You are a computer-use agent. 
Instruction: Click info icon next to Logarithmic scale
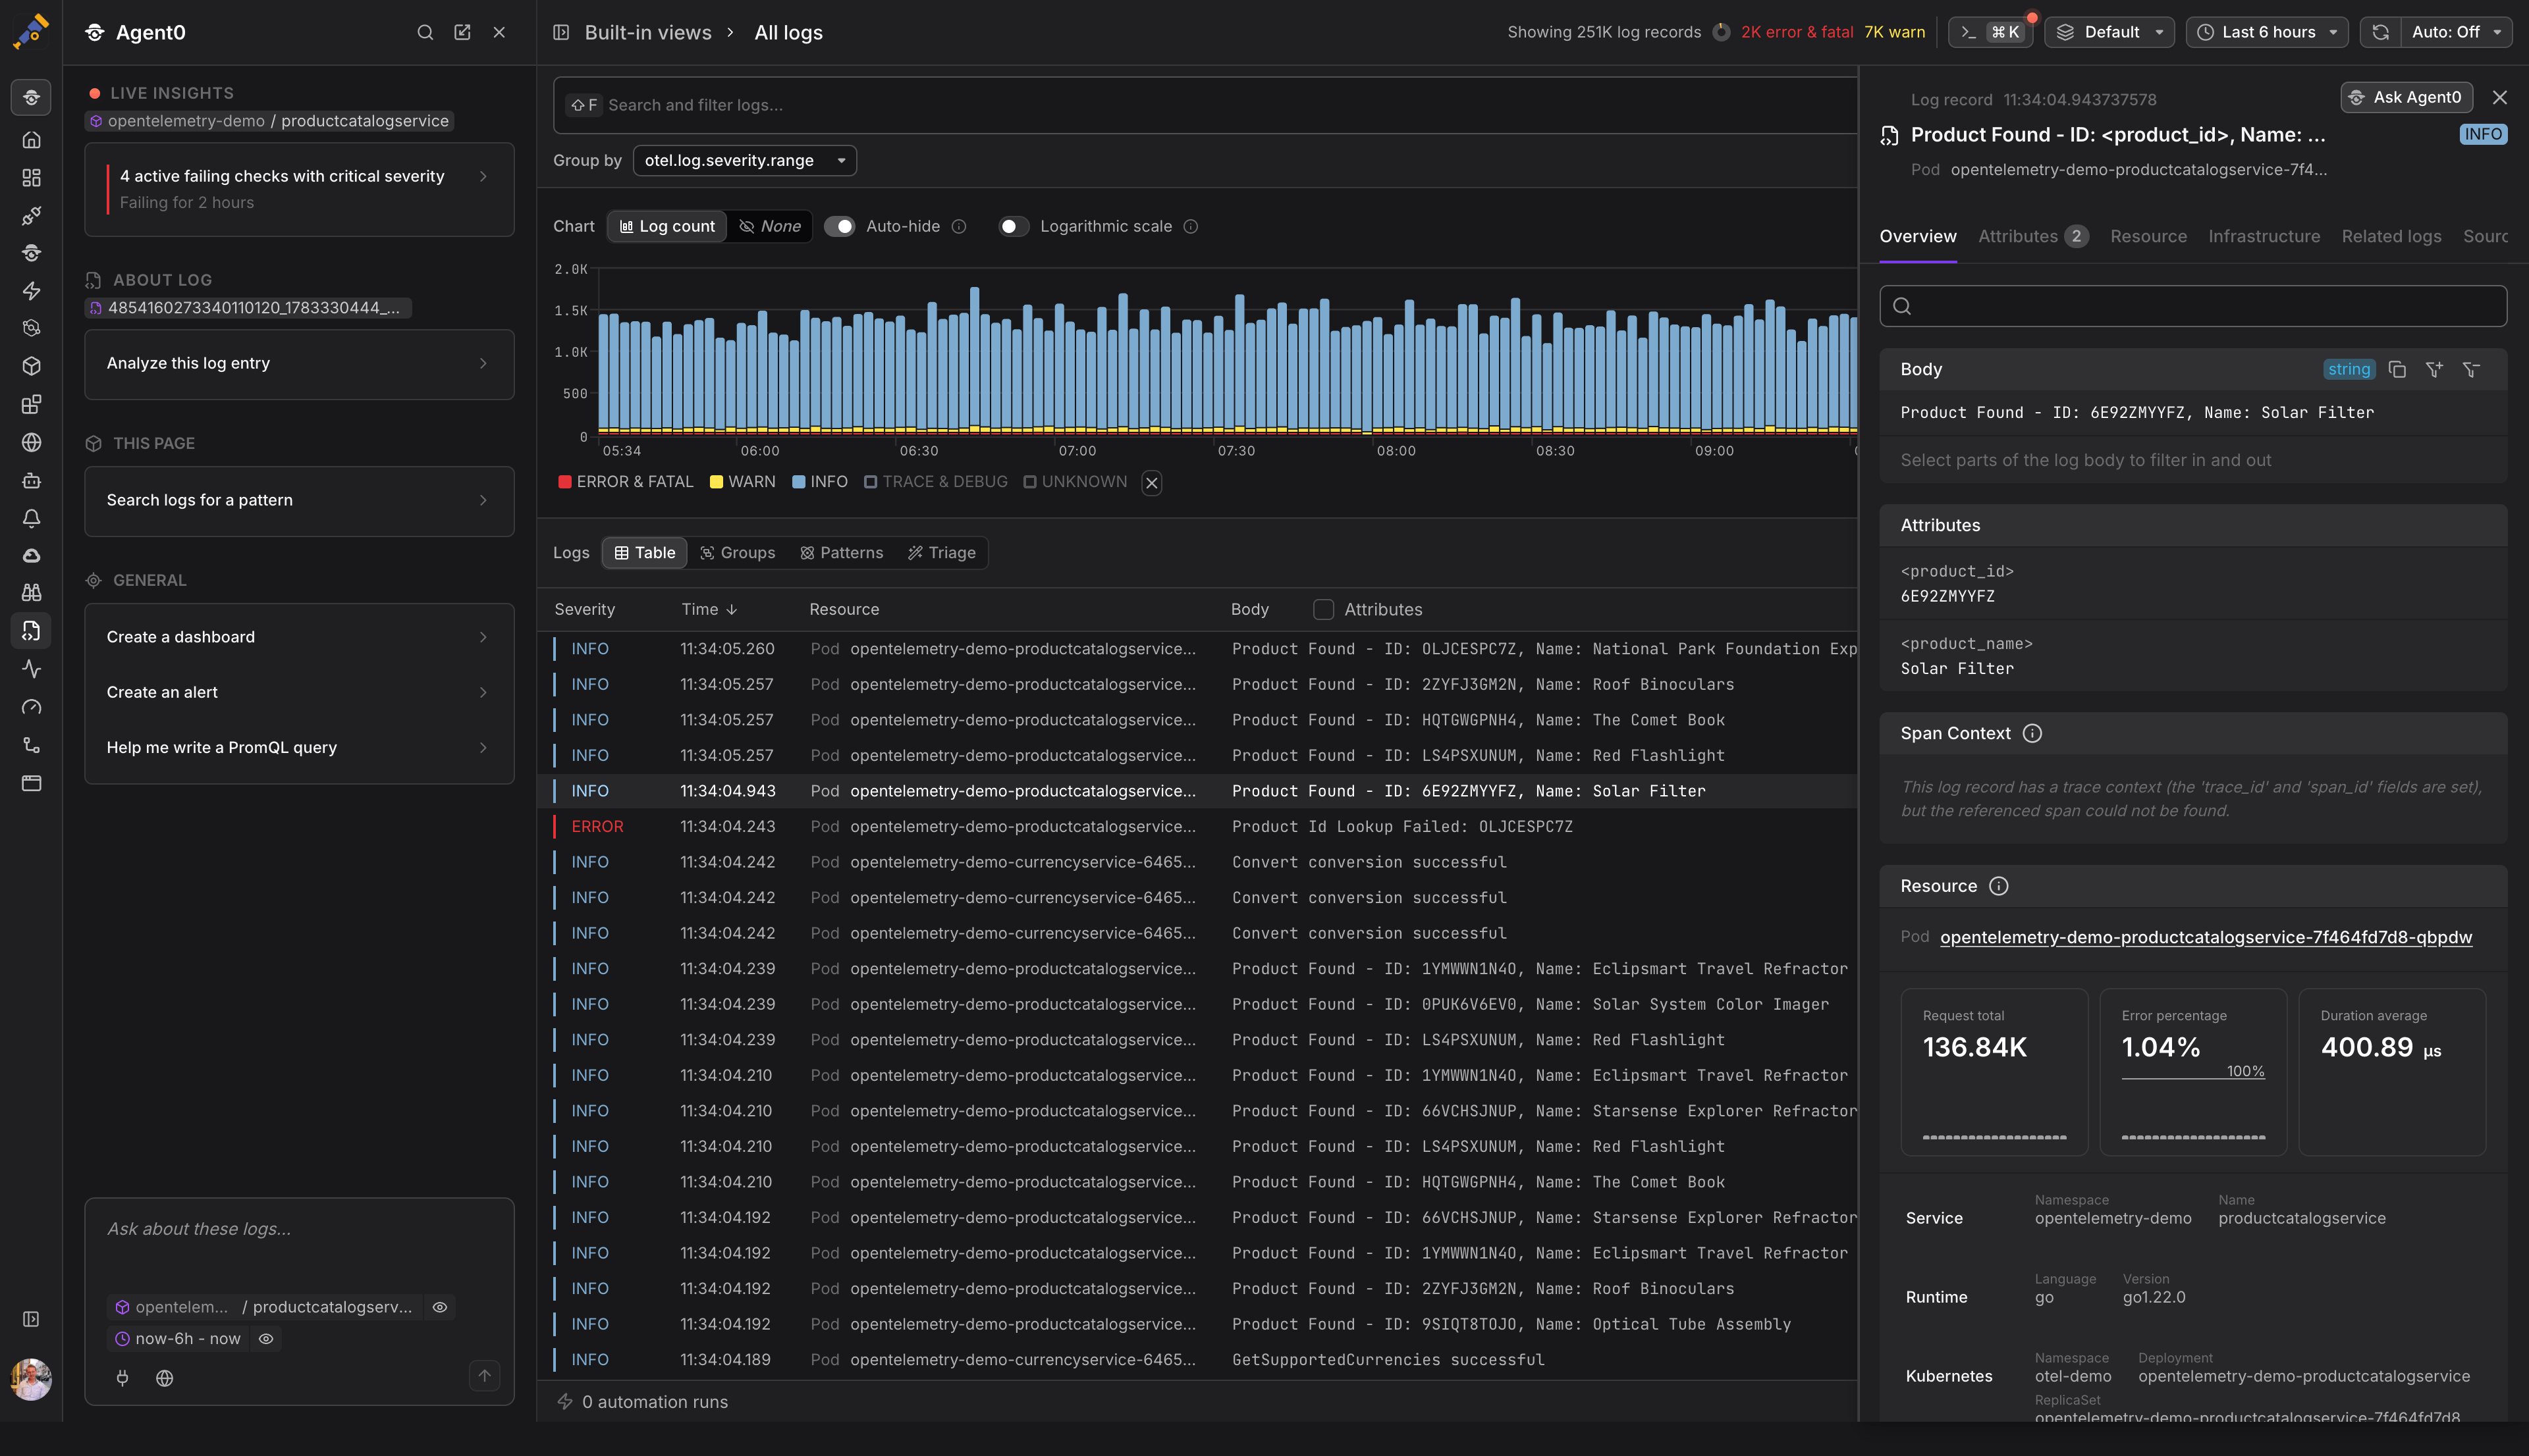pos(1191,227)
